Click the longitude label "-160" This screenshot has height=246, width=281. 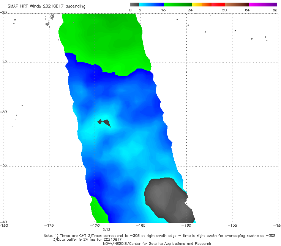186,226
